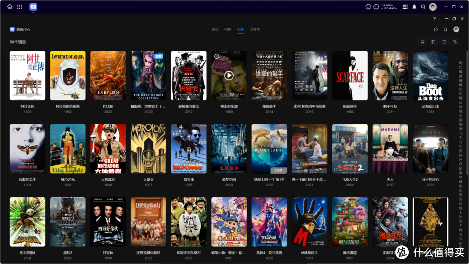The height and width of the screenshot is (264, 469).
Task: Go to the 首页 tab
Action: 215,30
